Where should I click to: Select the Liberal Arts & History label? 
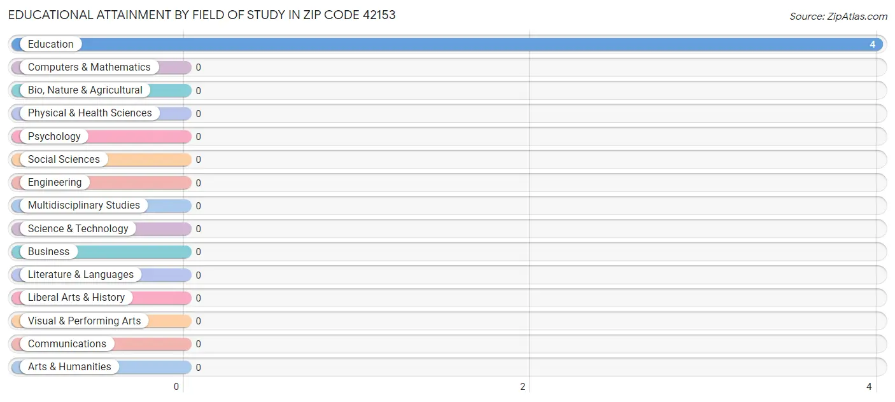tap(76, 298)
